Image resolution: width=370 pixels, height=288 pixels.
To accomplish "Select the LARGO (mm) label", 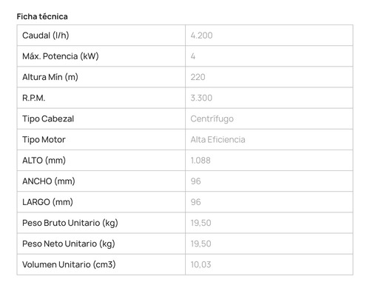I will [x=47, y=202].
